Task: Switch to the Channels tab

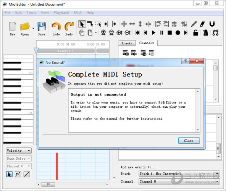Action: (147, 43)
